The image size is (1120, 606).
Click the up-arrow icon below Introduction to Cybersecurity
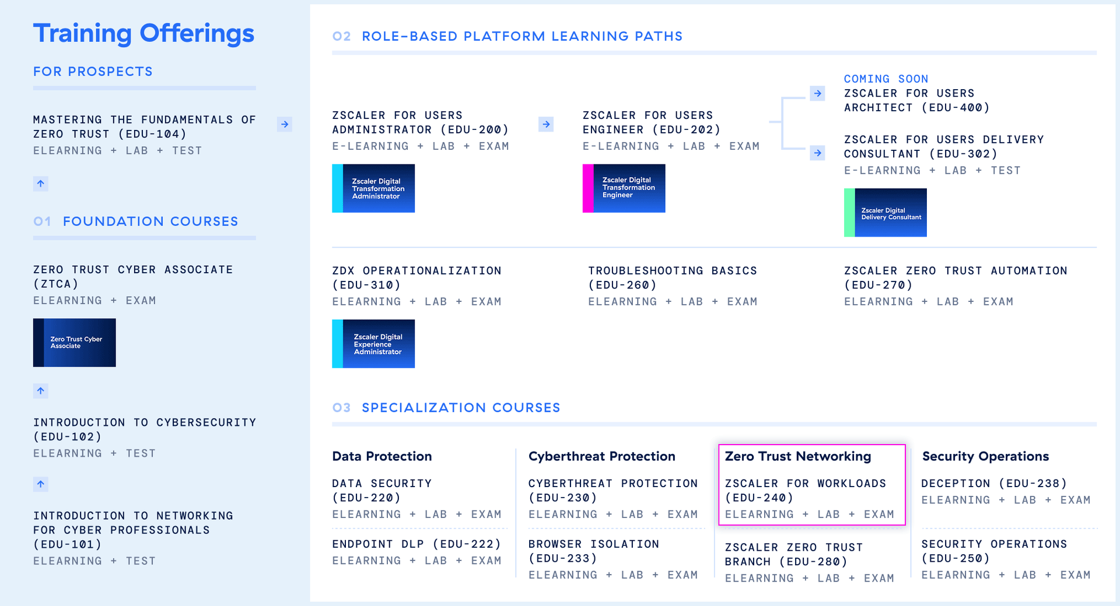[40, 484]
